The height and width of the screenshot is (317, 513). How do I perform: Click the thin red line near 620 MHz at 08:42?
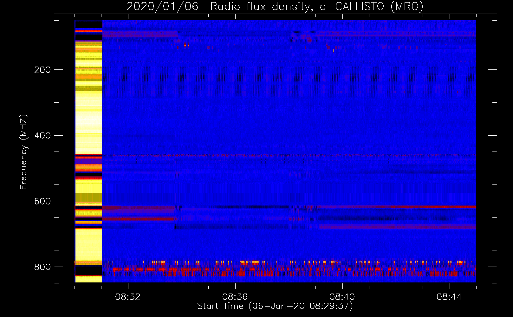click(x=396, y=207)
